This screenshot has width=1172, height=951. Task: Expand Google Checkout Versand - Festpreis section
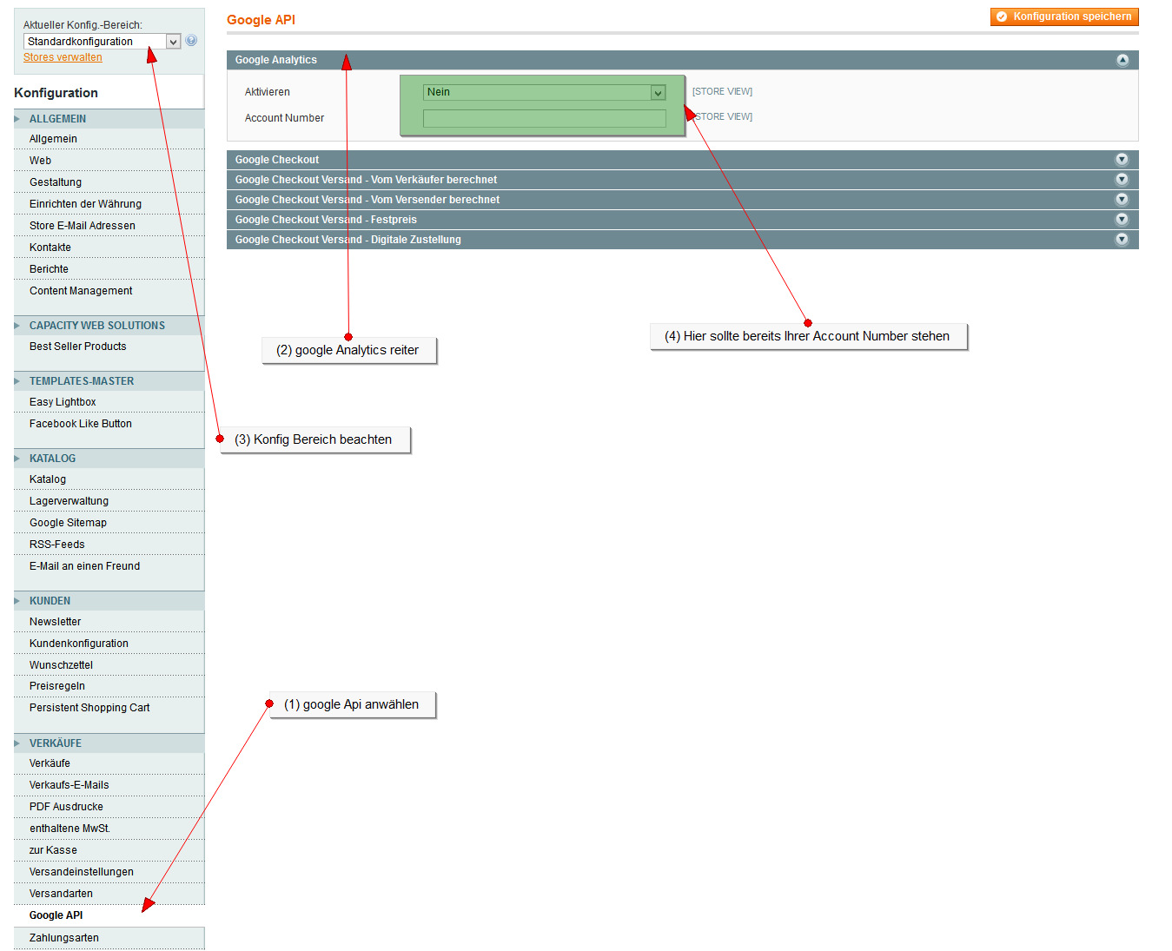(682, 220)
